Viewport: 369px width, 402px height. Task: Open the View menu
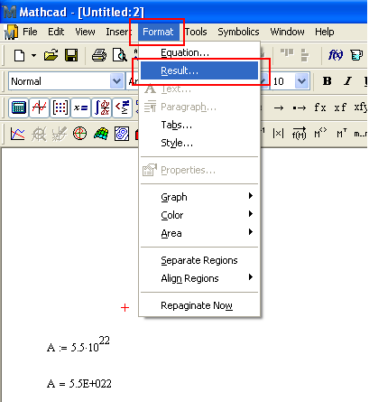(x=85, y=32)
